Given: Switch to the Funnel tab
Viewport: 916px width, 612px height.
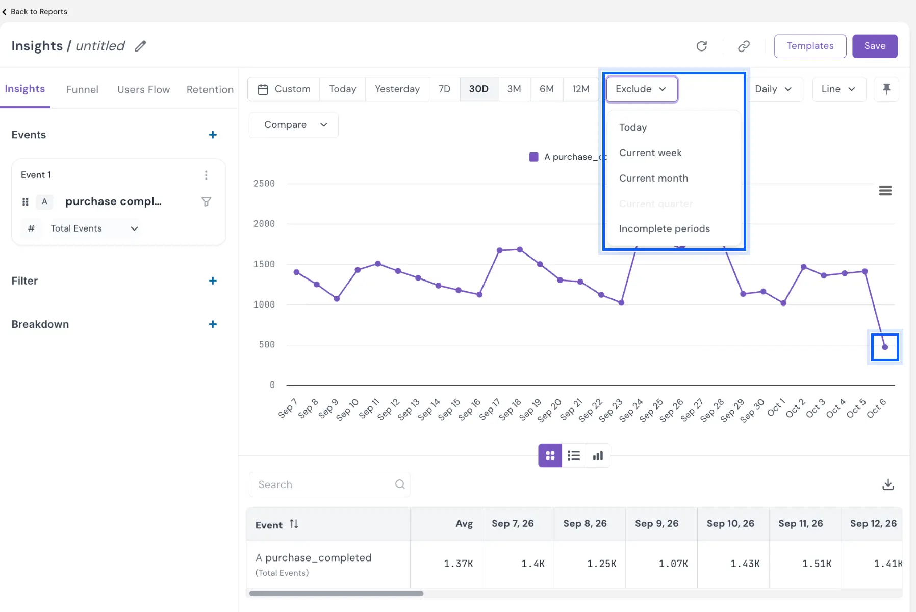Looking at the screenshot, I should coord(82,90).
